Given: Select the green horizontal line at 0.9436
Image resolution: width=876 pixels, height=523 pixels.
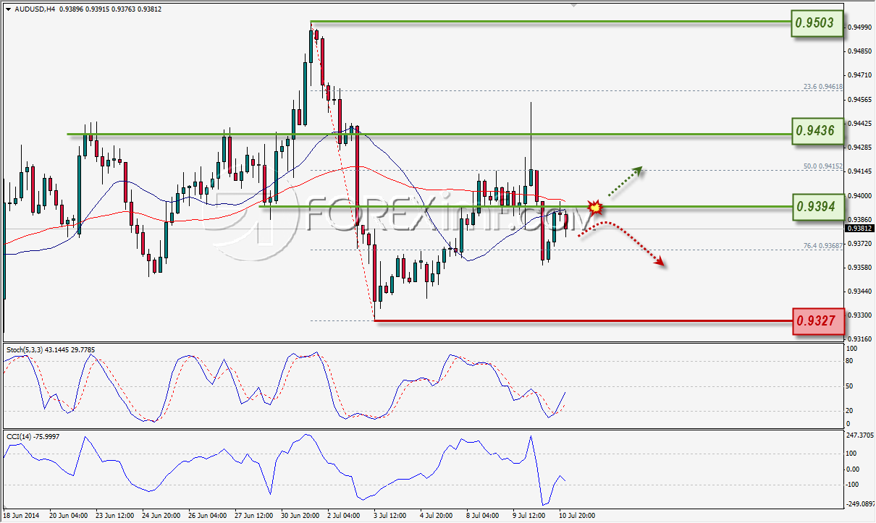Looking at the screenshot, I should coord(429,134).
